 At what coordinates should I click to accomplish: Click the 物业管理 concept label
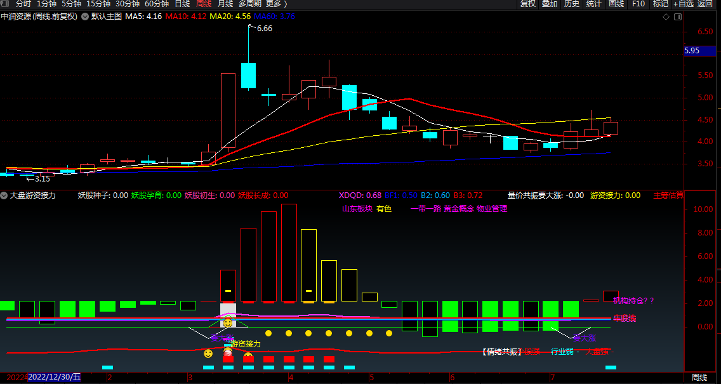pos(492,209)
